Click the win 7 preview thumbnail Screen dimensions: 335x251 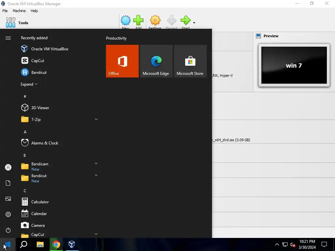point(294,65)
